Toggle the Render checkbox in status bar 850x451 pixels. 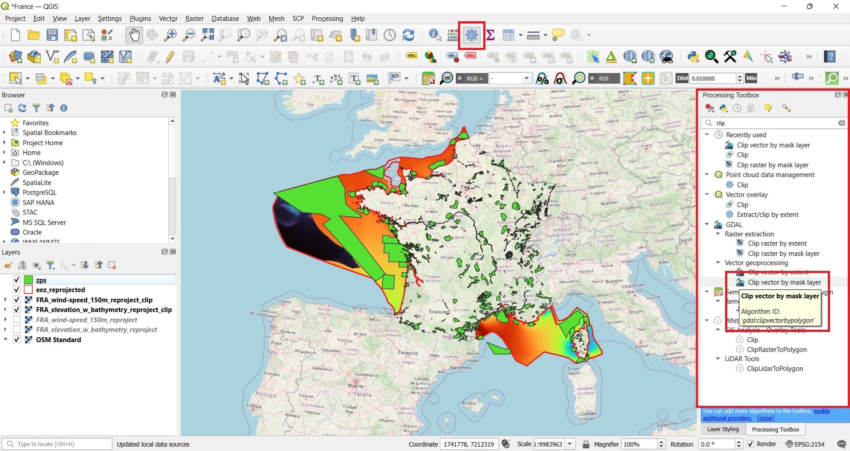coord(750,444)
